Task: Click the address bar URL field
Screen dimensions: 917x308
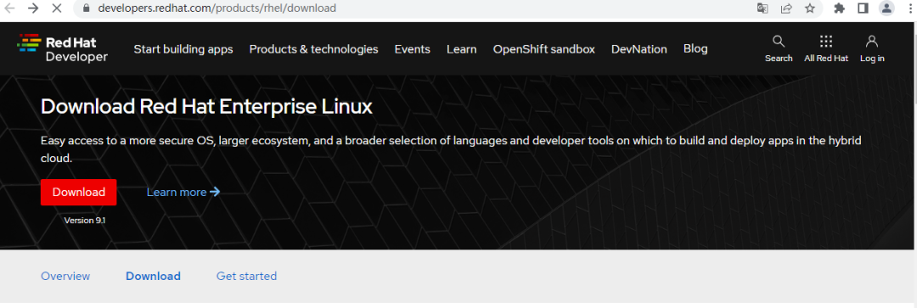Action: (409, 8)
